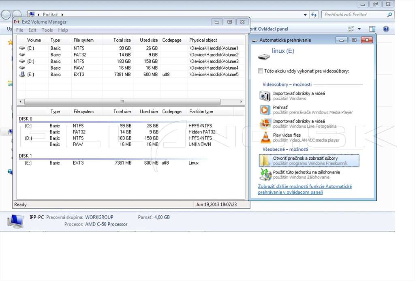Viewport: 415px width, 281px height.
Task: Toggle the preview pane icon in Explorer toolbar
Action: [x=372, y=29]
